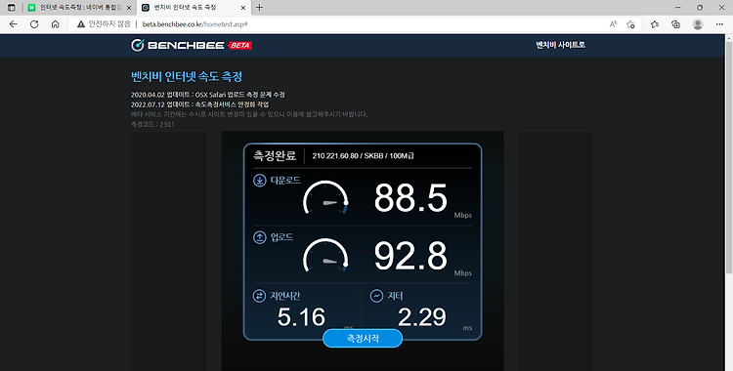
Task: Click the BENCHBEE BETA logo
Action: click(x=192, y=45)
